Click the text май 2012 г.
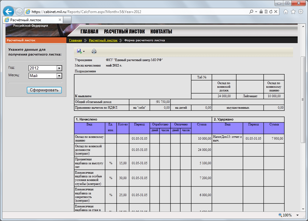The height and width of the screenshot is (221, 308). (114, 66)
